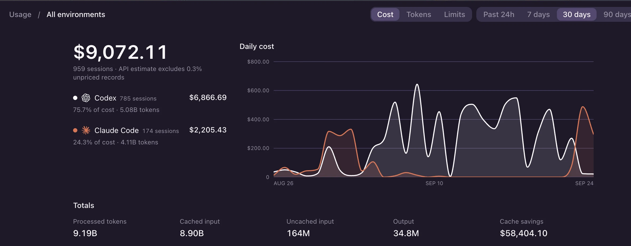Click the Cache savings label
Viewport: 631px width, 246px height.
[521, 222]
